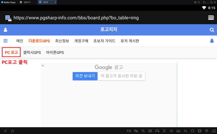The height and width of the screenshot is (134, 217).
Task: Click the MuMu Player mail icon
Action: click(x=195, y=2)
